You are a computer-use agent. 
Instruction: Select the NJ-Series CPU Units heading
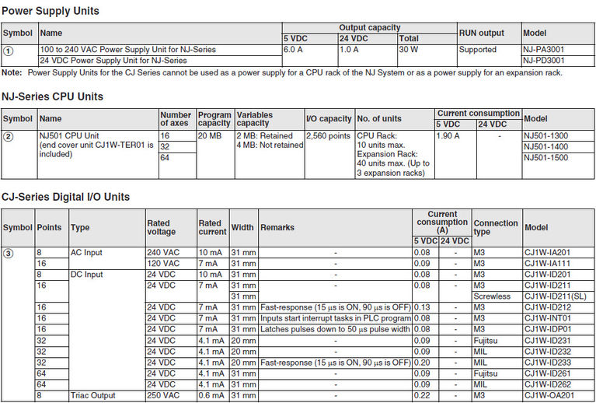pyautogui.click(x=52, y=96)
